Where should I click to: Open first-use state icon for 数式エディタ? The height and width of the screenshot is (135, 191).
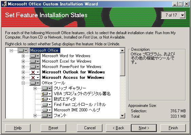click(x=47, y=99)
